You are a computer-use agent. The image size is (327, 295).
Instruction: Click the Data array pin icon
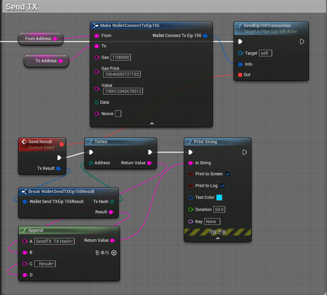coord(97,102)
